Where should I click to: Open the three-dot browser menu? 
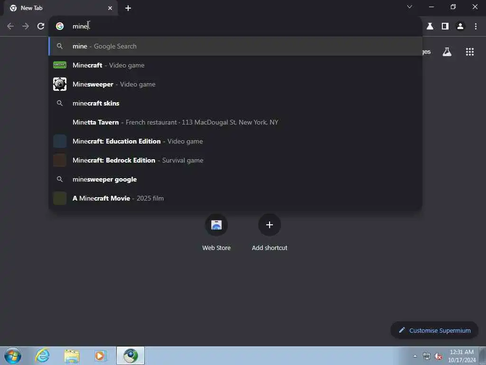tap(476, 27)
